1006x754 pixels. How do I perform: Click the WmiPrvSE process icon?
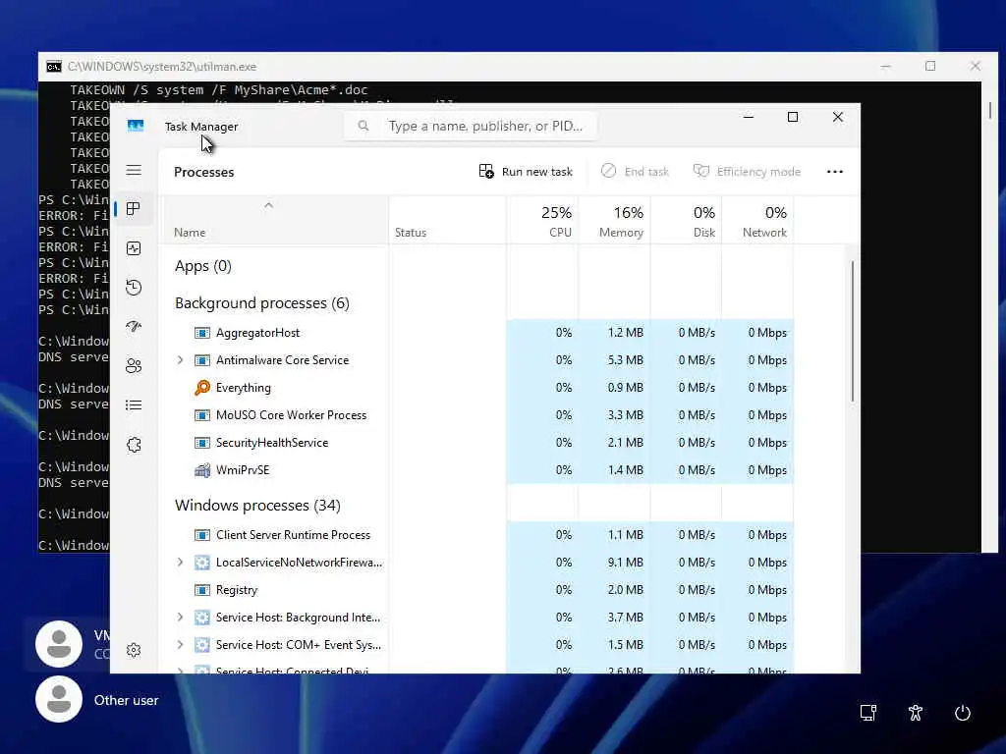[202, 470]
